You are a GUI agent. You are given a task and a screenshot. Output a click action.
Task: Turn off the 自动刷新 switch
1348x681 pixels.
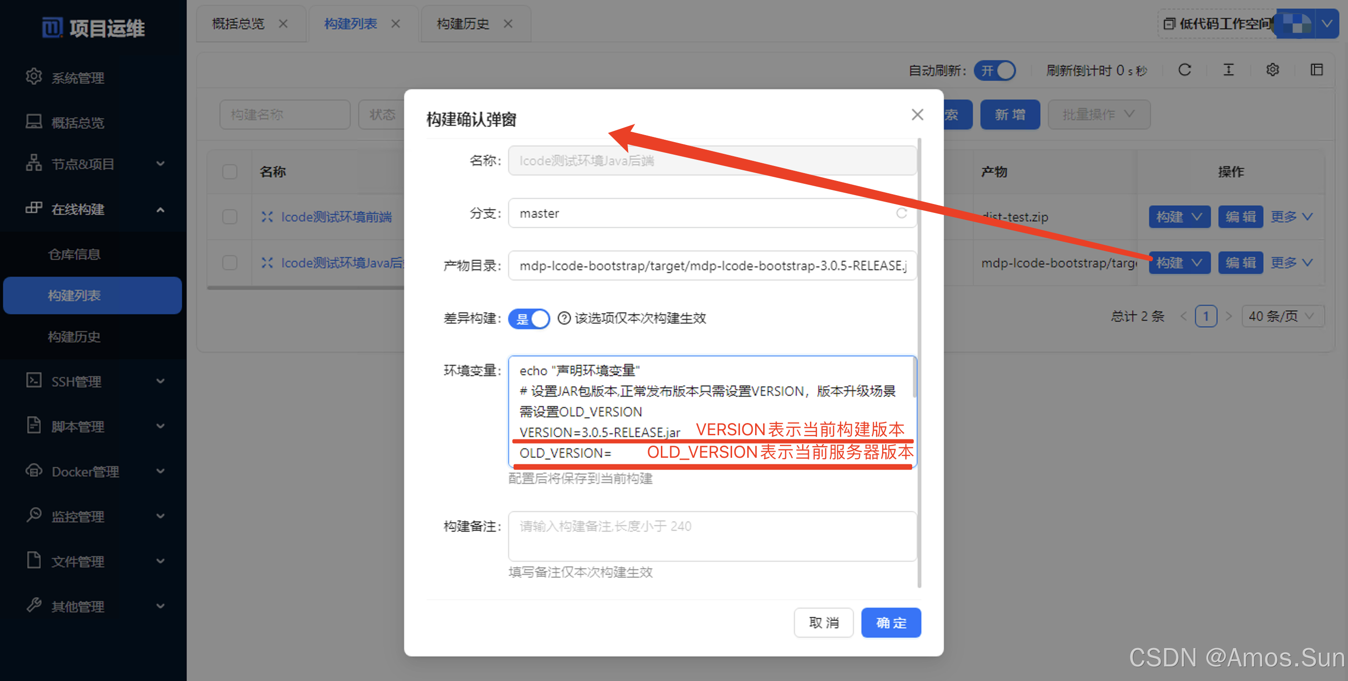pos(994,70)
